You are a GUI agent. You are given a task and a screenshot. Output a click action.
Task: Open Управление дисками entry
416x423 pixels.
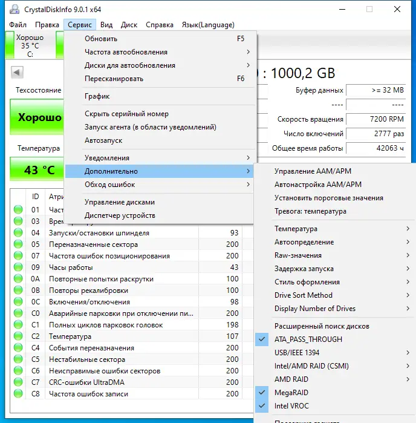tap(159, 202)
